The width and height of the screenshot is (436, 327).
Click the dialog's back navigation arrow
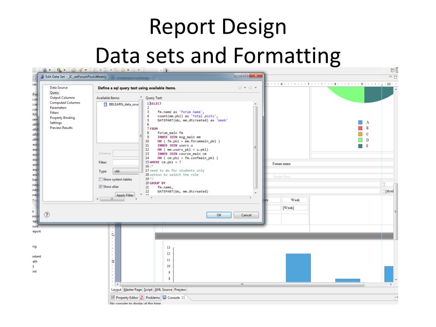[x=240, y=88]
